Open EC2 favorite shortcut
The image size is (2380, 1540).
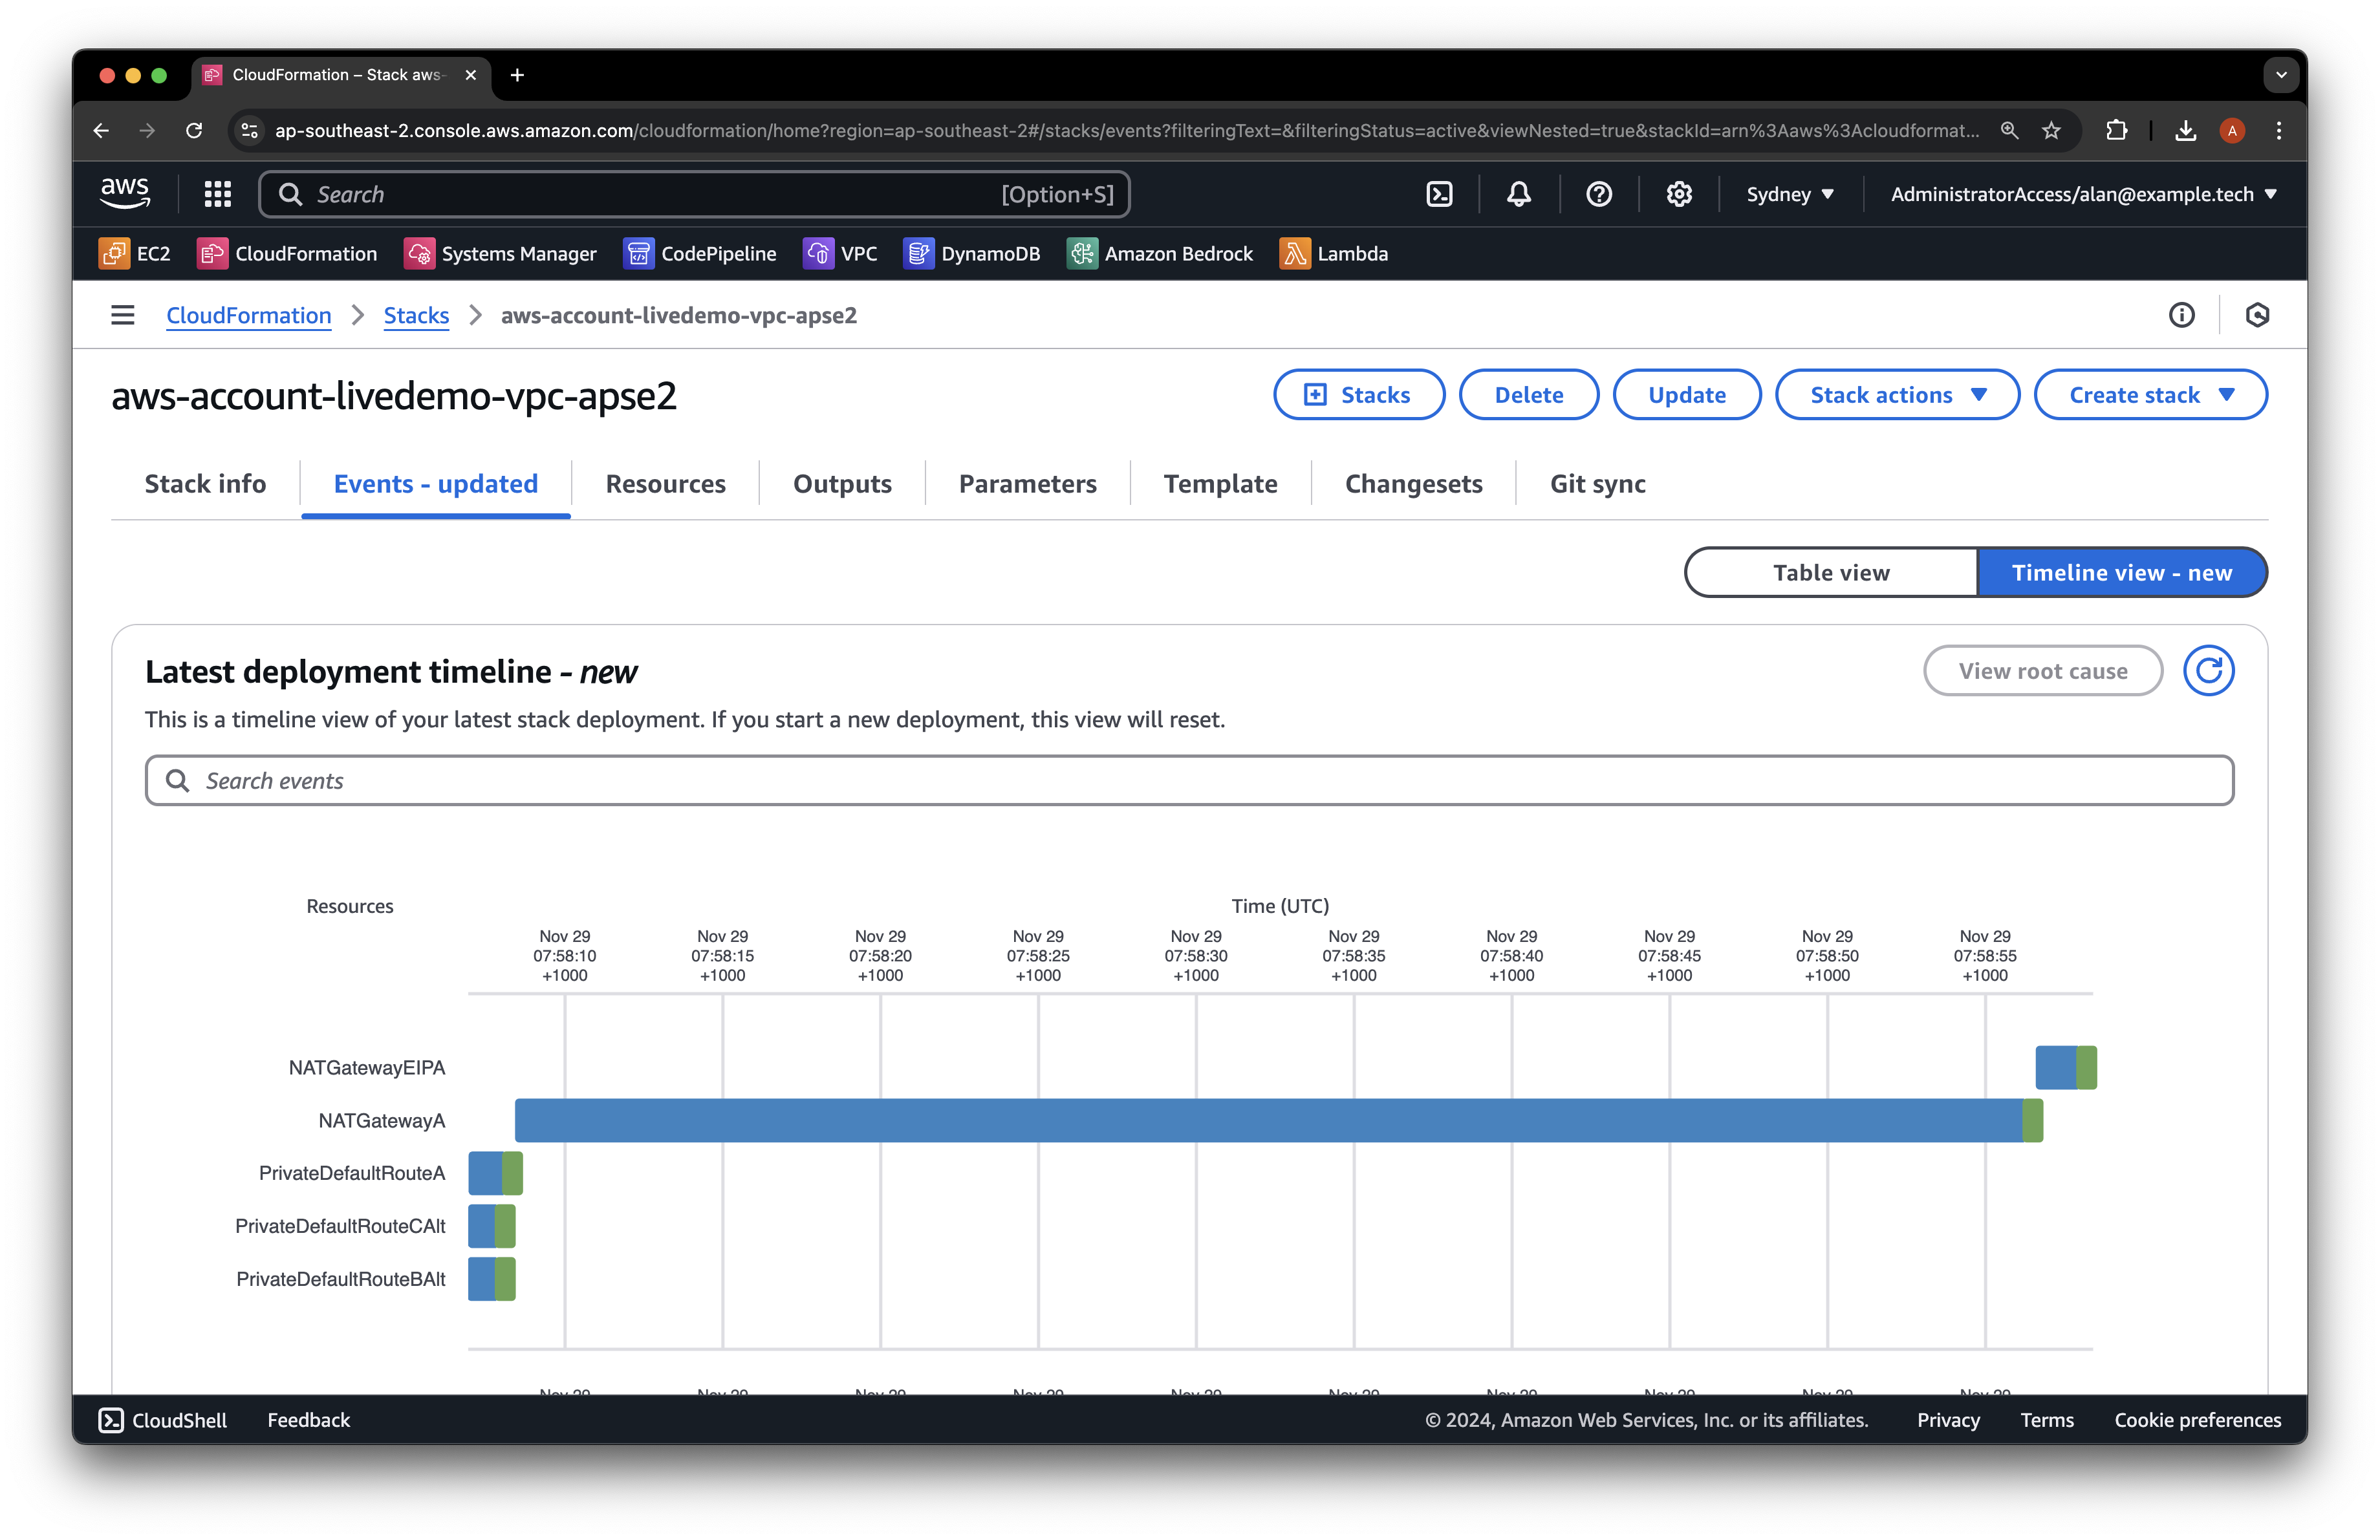pyautogui.click(x=134, y=254)
